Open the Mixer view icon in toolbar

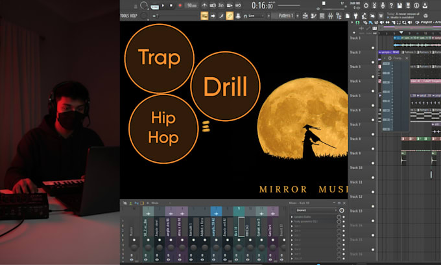pyautogui.click(x=331, y=16)
